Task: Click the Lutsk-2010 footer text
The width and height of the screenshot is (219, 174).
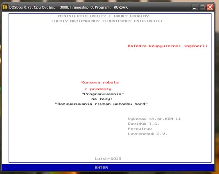Action: click(x=108, y=159)
